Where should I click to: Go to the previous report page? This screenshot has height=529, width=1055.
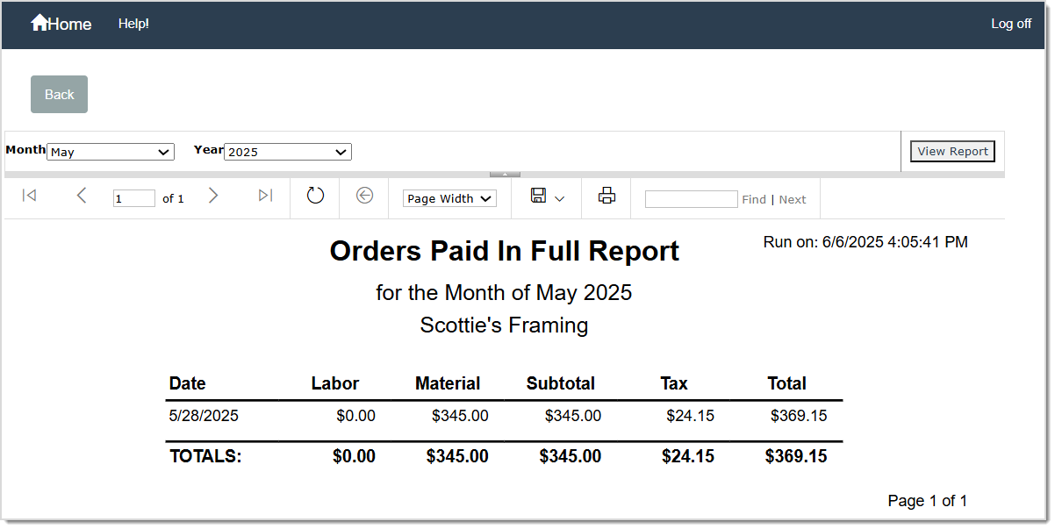[x=82, y=196]
